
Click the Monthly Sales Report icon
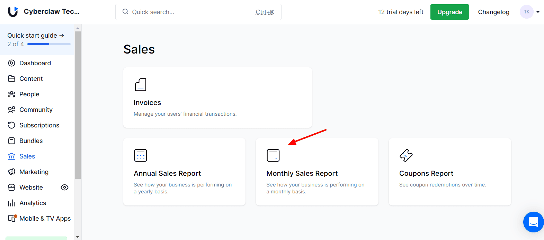[x=273, y=155]
